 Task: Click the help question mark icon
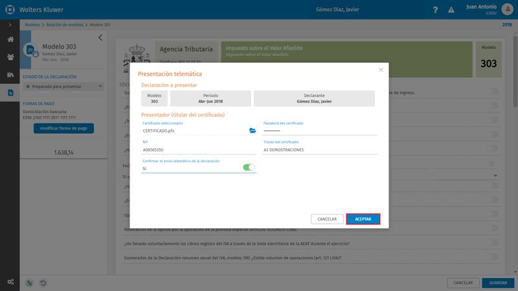(435, 10)
